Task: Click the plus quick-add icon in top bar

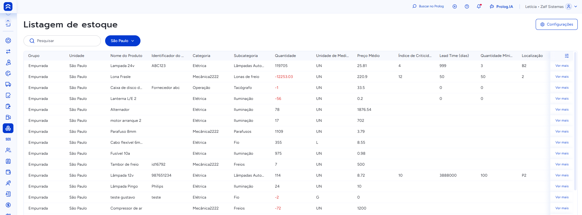Action: pos(455,6)
